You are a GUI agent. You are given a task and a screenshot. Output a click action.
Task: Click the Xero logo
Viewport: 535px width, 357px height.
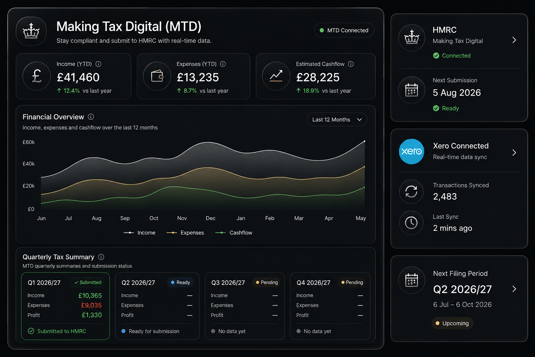tap(412, 152)
